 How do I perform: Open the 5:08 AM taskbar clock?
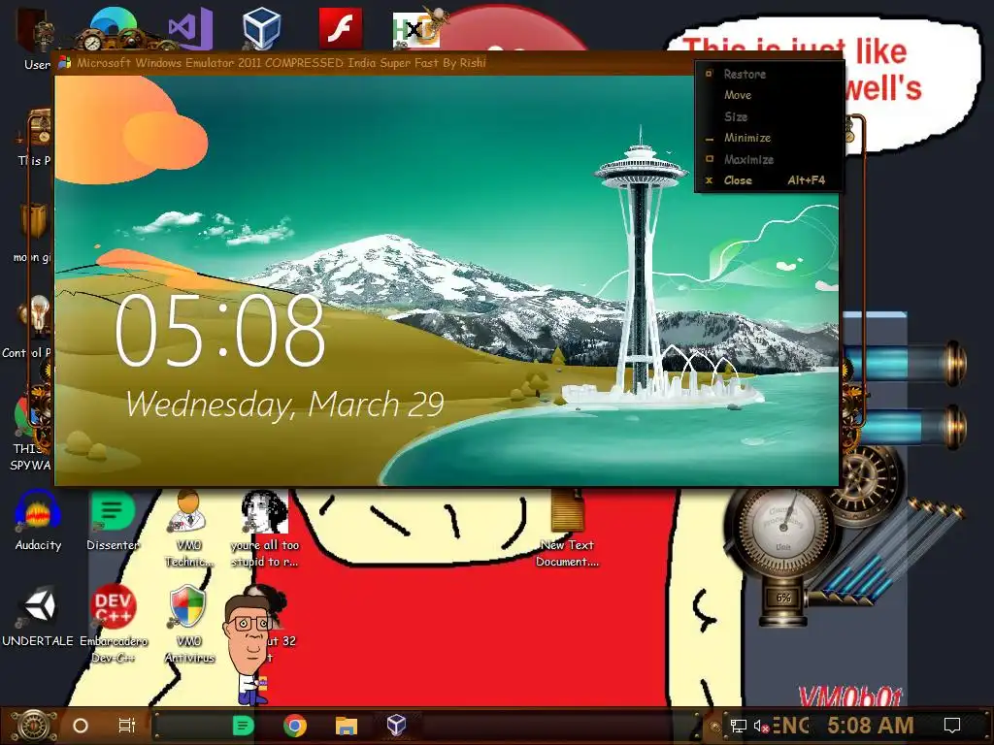click(x=871, y=726)
